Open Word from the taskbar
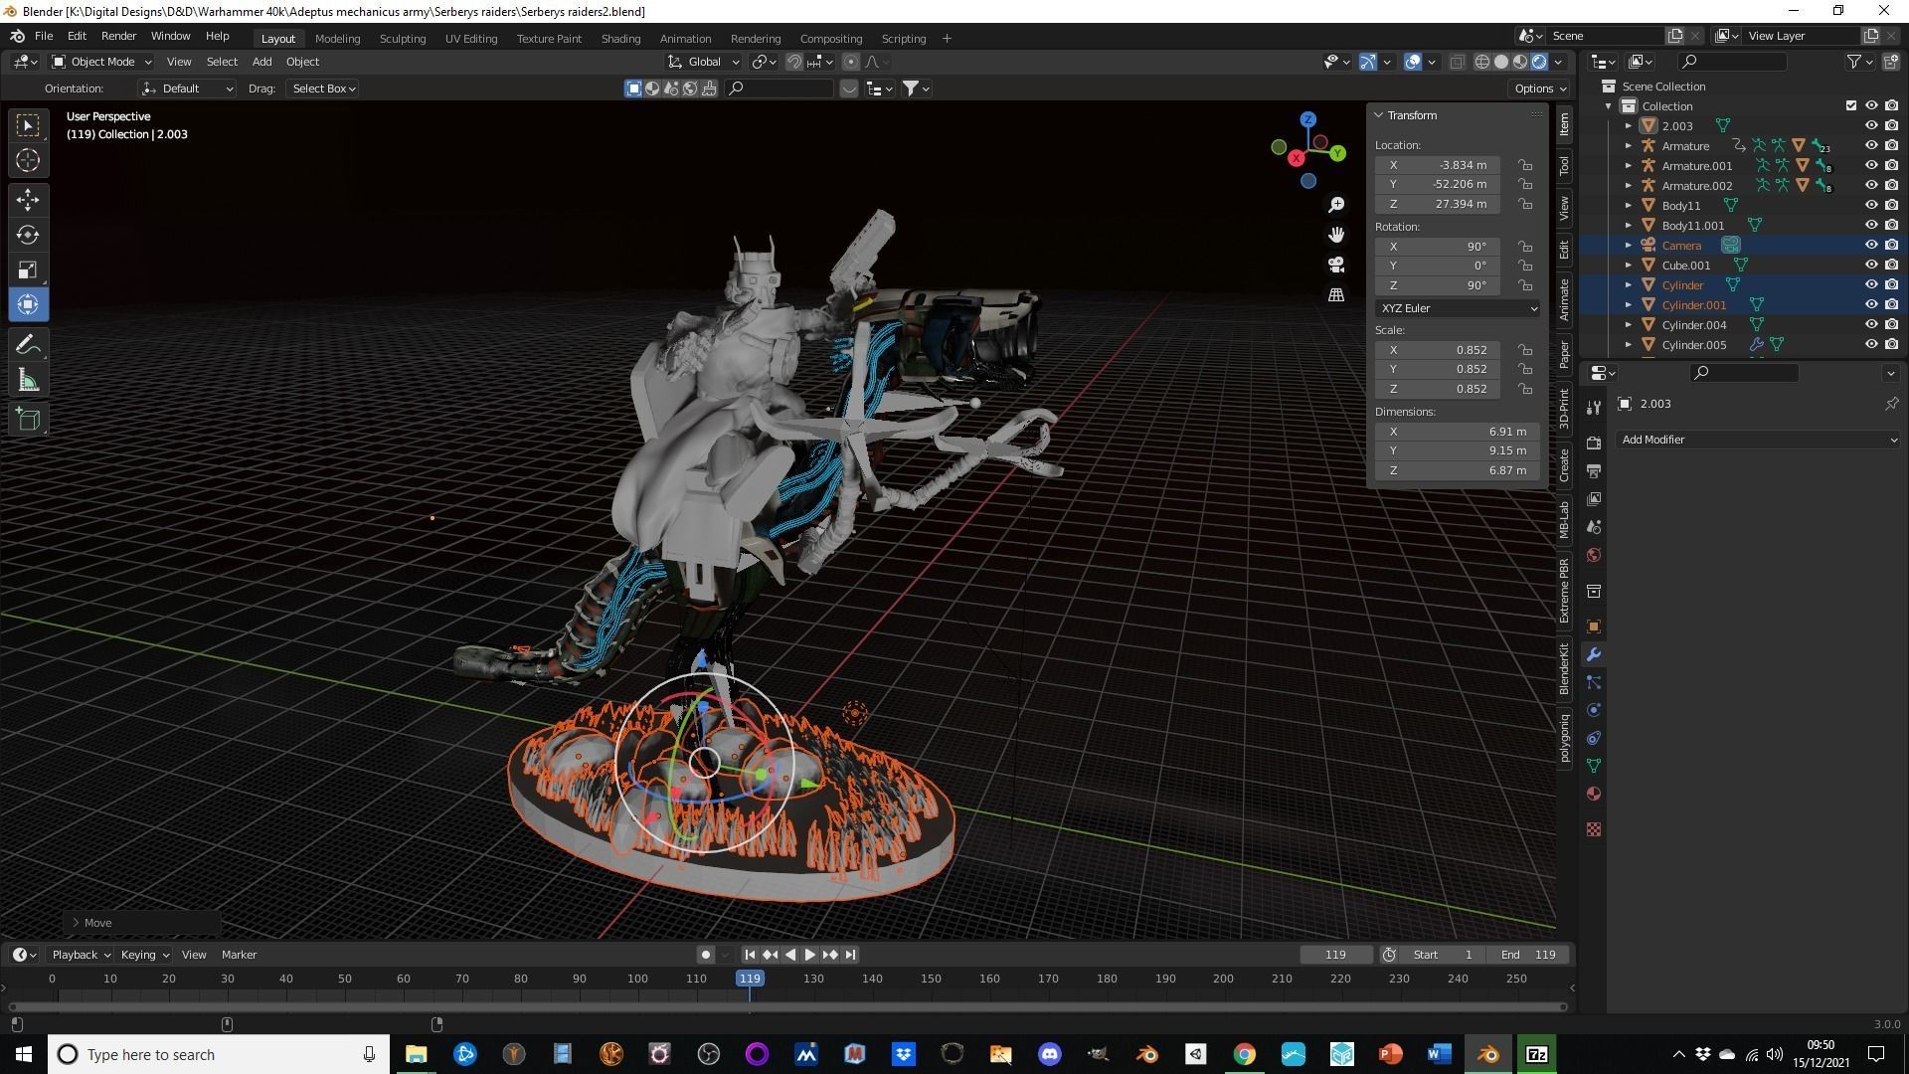 1439,1054
